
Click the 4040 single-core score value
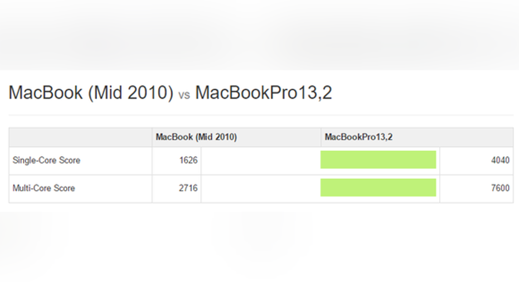click(x=500, y=161)
